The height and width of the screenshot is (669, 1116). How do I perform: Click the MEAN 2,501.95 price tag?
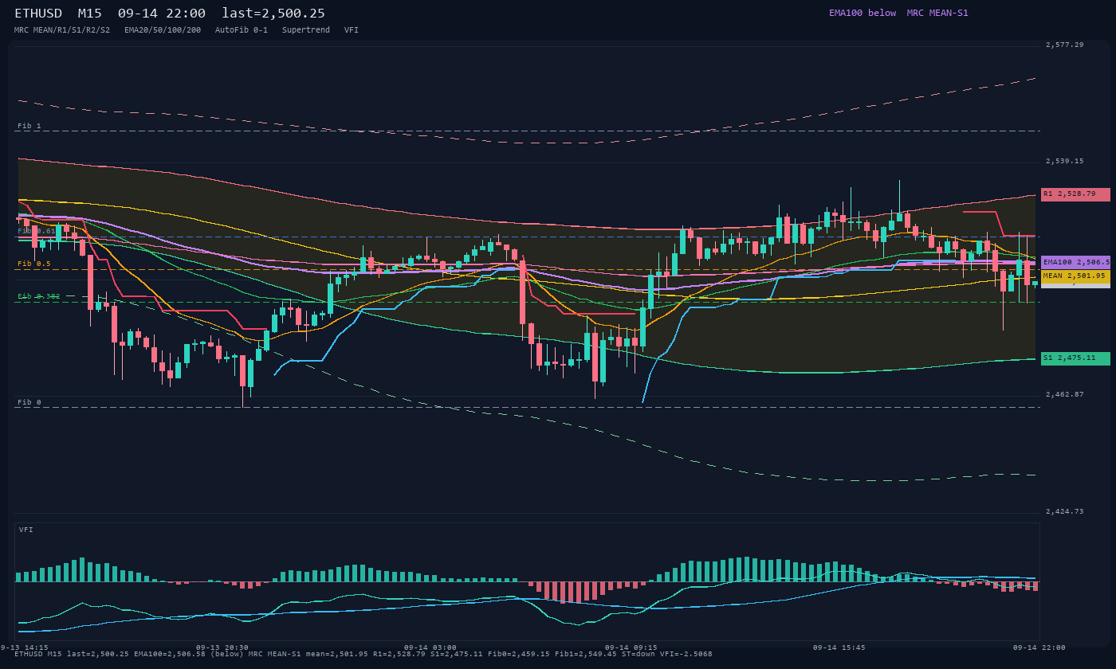click(x=1075, y=276)
